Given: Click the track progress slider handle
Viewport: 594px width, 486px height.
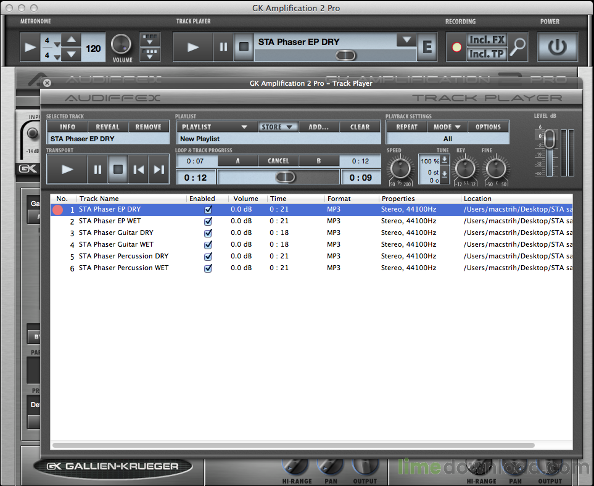Looking at the screenshot, I should coord(285,177).
